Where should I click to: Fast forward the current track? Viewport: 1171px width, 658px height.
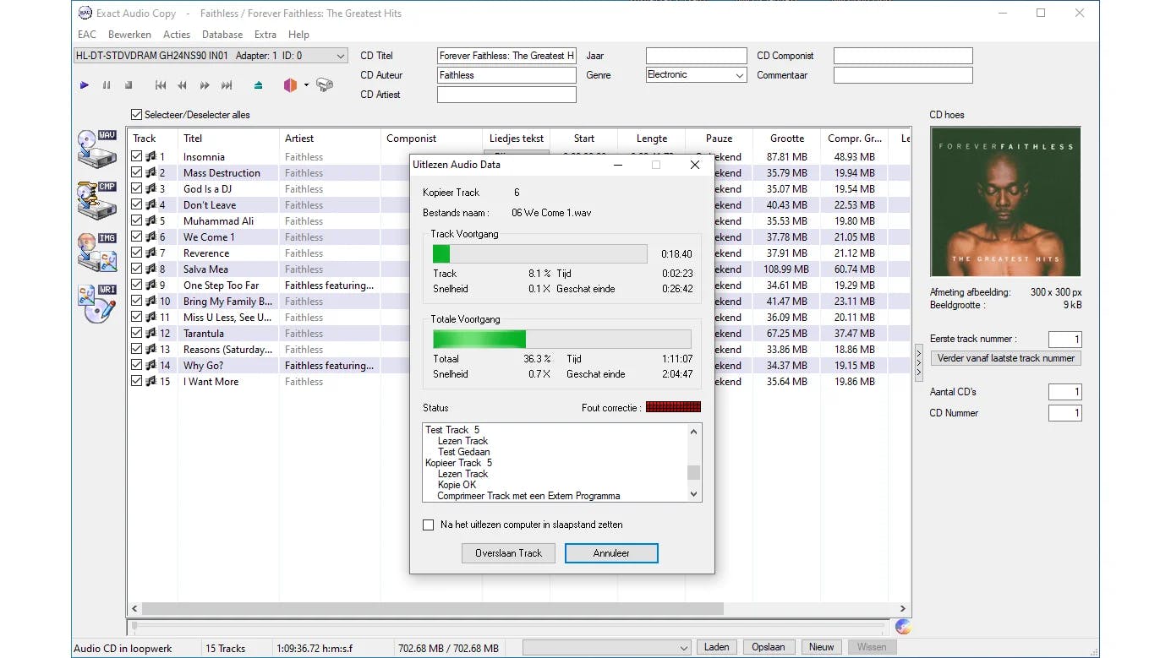205,85
